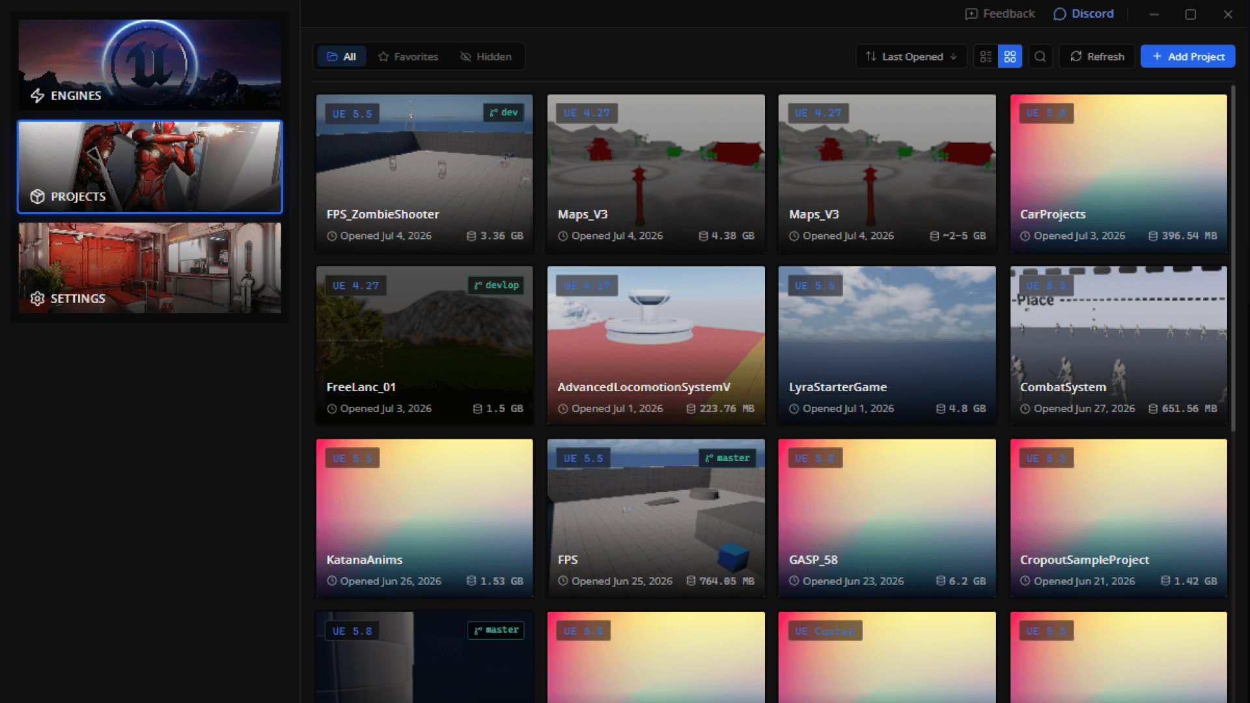Viewport: 1250px width, 703px height.
Task: Click the master branch badge on FPS
Action: pos(728,458)
